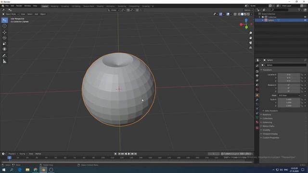Select the Transform tool
308x173 pixels.
4,49
